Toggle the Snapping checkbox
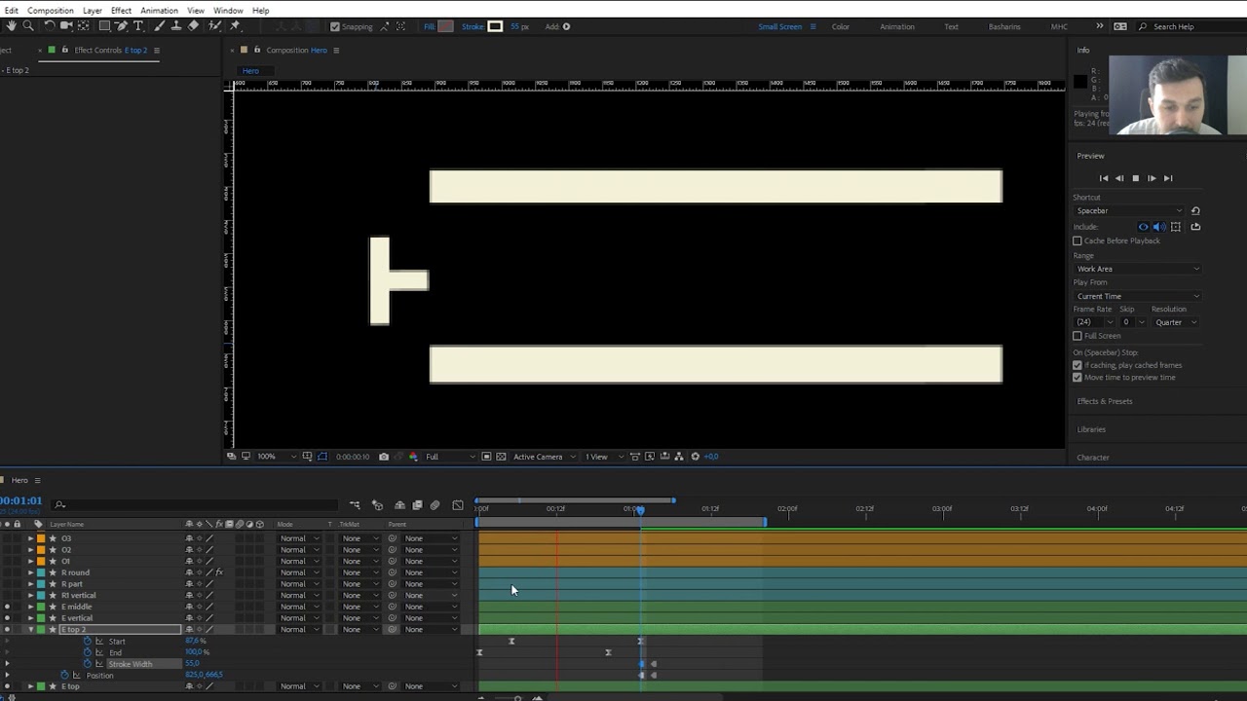 (x=335, y=26)
